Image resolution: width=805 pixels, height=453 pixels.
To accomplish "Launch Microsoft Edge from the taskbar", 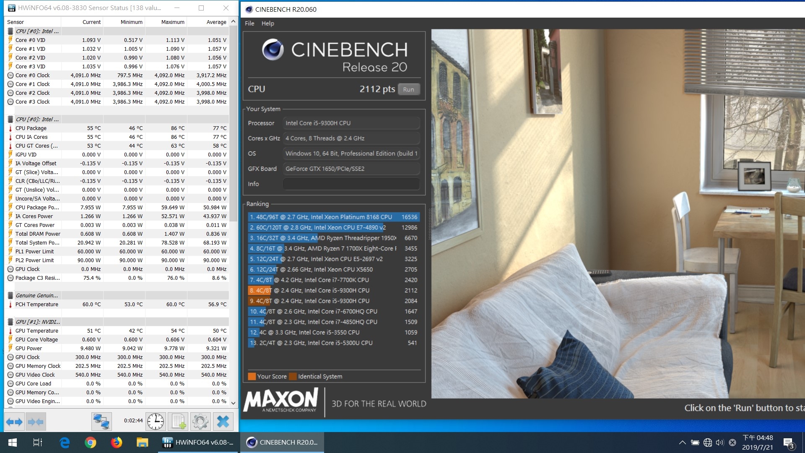I will (x=65, y=443).
